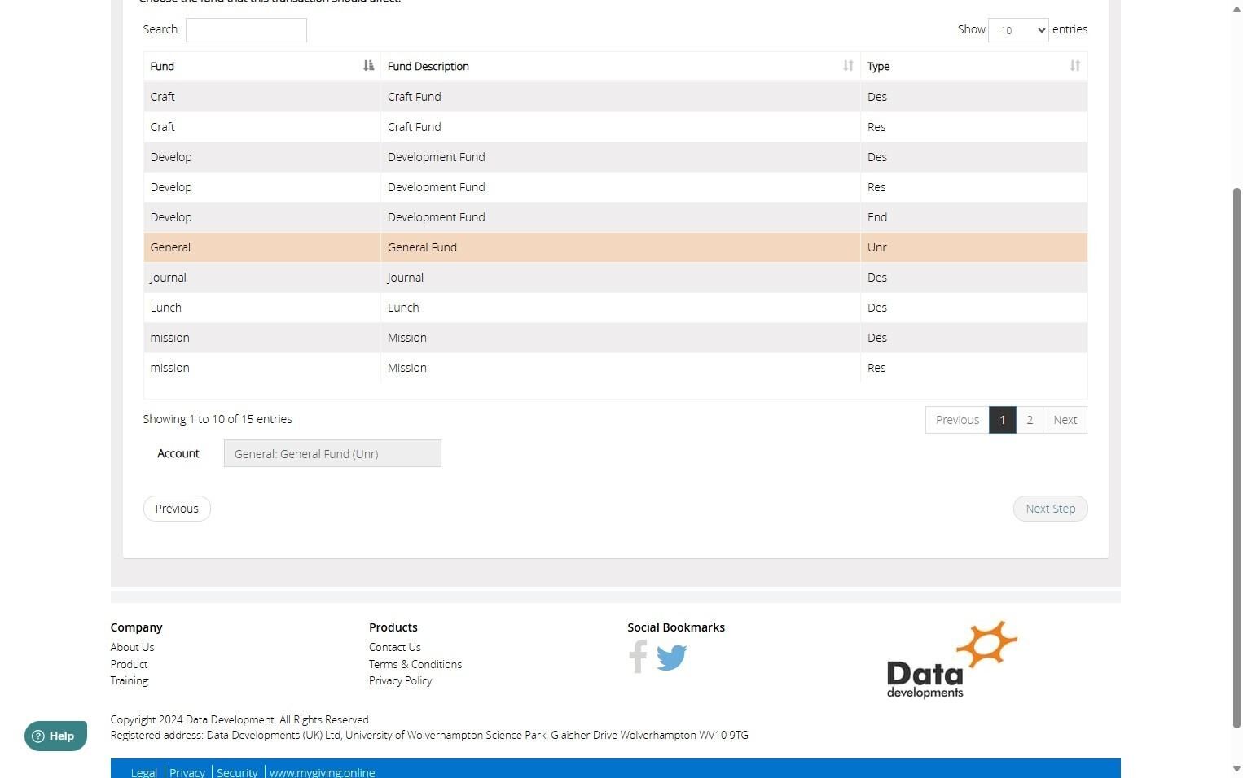Focus the Search input field
This screenshot has width=1243, height=778.
[x=246, y=30]
